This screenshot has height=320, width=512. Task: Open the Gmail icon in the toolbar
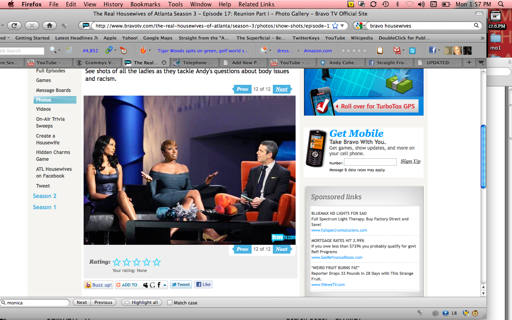tap(397, 50)
